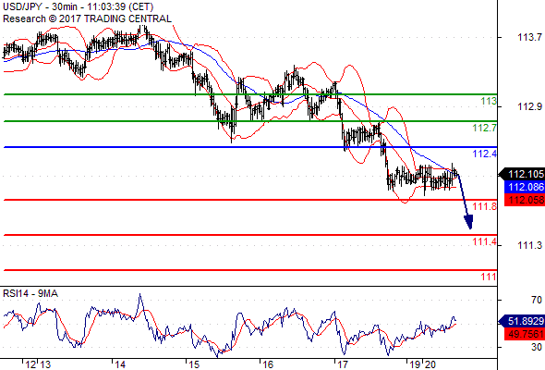Click the blue 112.4 pivot level label
Image resolution: width=545 pixels, height=370 pixels.
coord(485,154)
